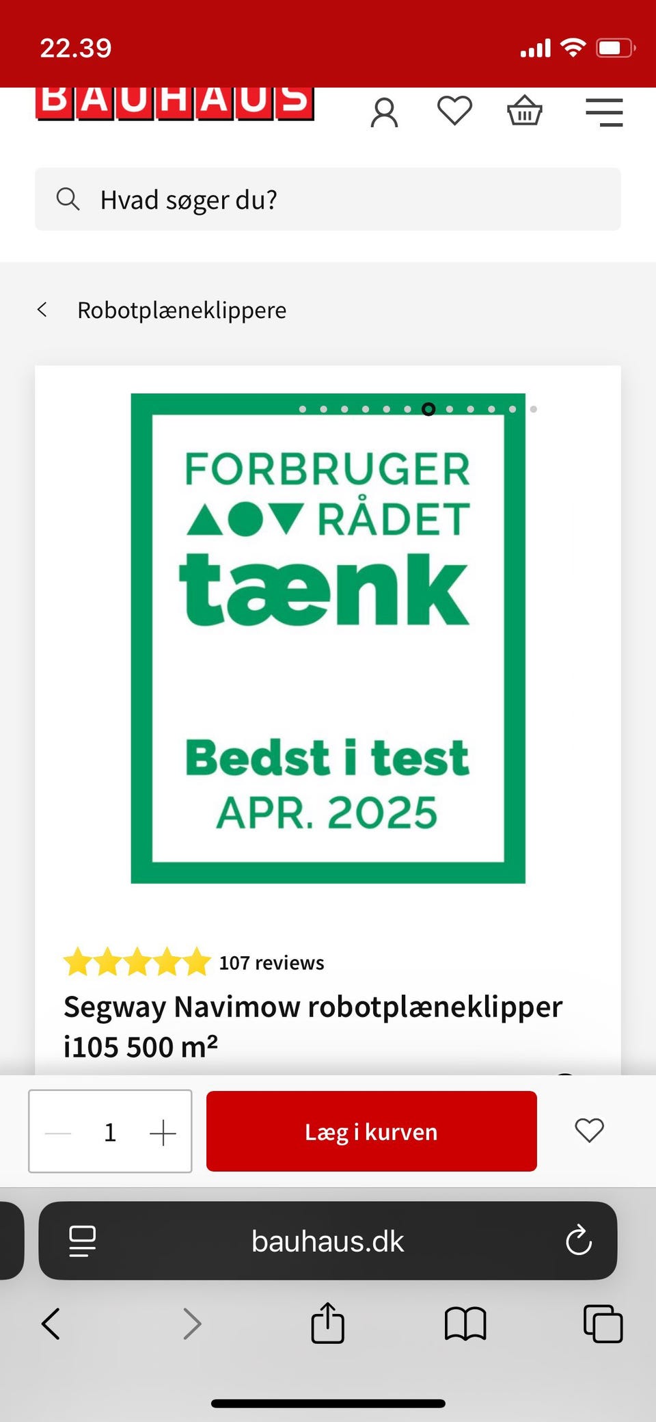This screenshot has height=1422, width=656.
Task: Decrease quantity with minus button
Action: pos(58,1133)
